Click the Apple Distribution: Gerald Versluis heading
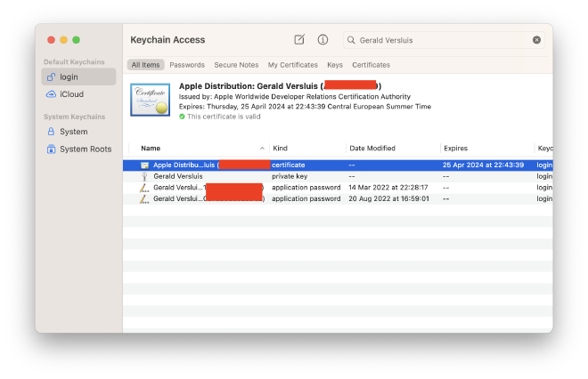The height and width of the screenshot is (379, 588). pos(280,86)
